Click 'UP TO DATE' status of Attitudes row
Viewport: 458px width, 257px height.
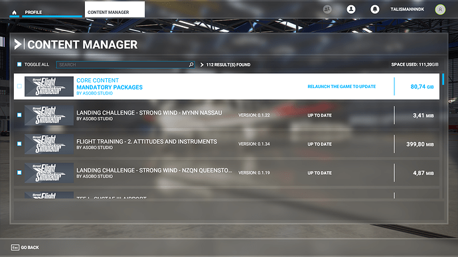[319, 144]
